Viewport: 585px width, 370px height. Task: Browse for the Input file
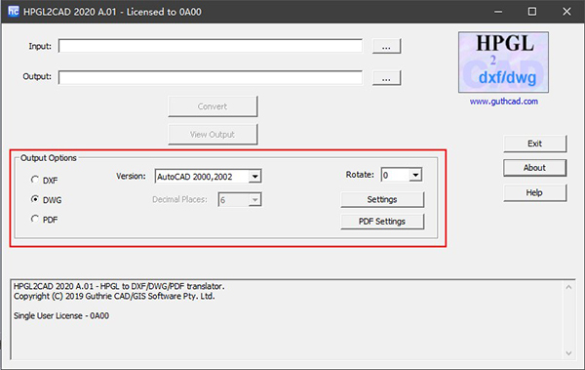tap(386, 46)
